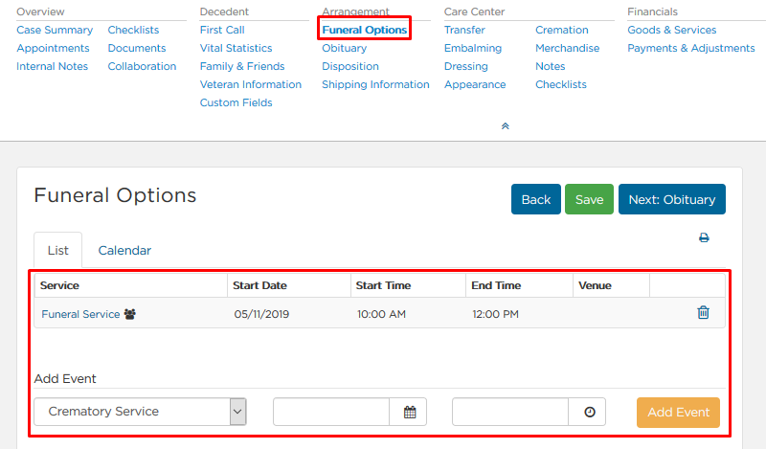Delete the Funeral Service event row

tap(703, 312)
